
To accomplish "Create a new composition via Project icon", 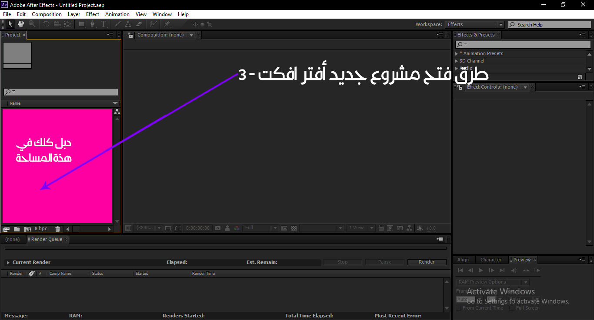I will click(x=28, y=229).
